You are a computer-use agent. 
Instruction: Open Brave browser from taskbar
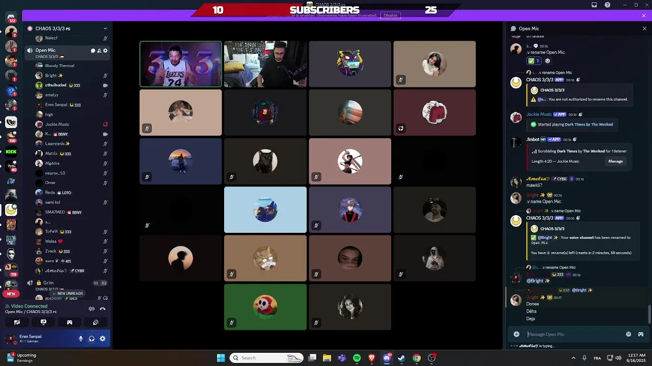click(x=372, y=358)
